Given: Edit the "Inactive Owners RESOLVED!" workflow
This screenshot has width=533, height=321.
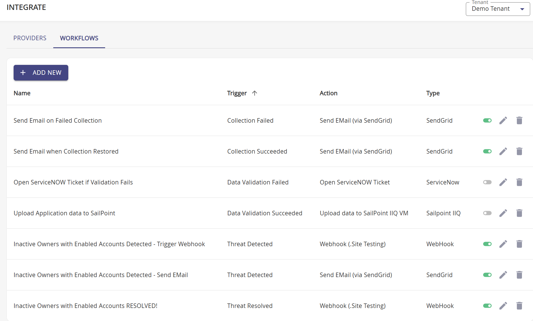Looking at the screenshot, I should pyautogui.click(x=503, y=306).
